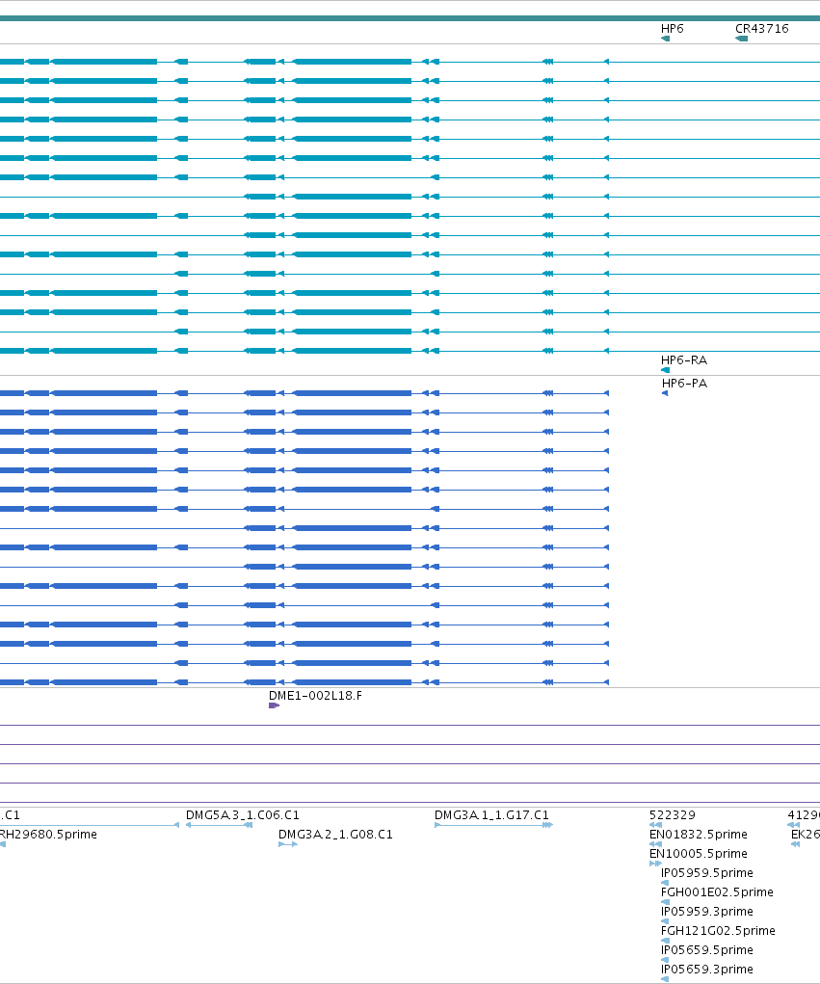Image resolution: width=820 pixels, height=984 pixels.
Task: Select the purple DME1-002L18.F feature glyph
Action: [274, 705]
